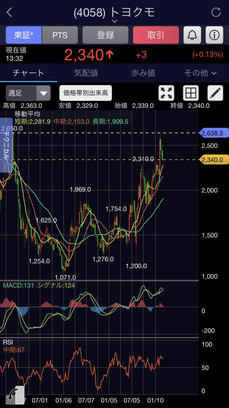The image size is (229, 408).
Task: Open the チャート tab
Action: (29, 73)
